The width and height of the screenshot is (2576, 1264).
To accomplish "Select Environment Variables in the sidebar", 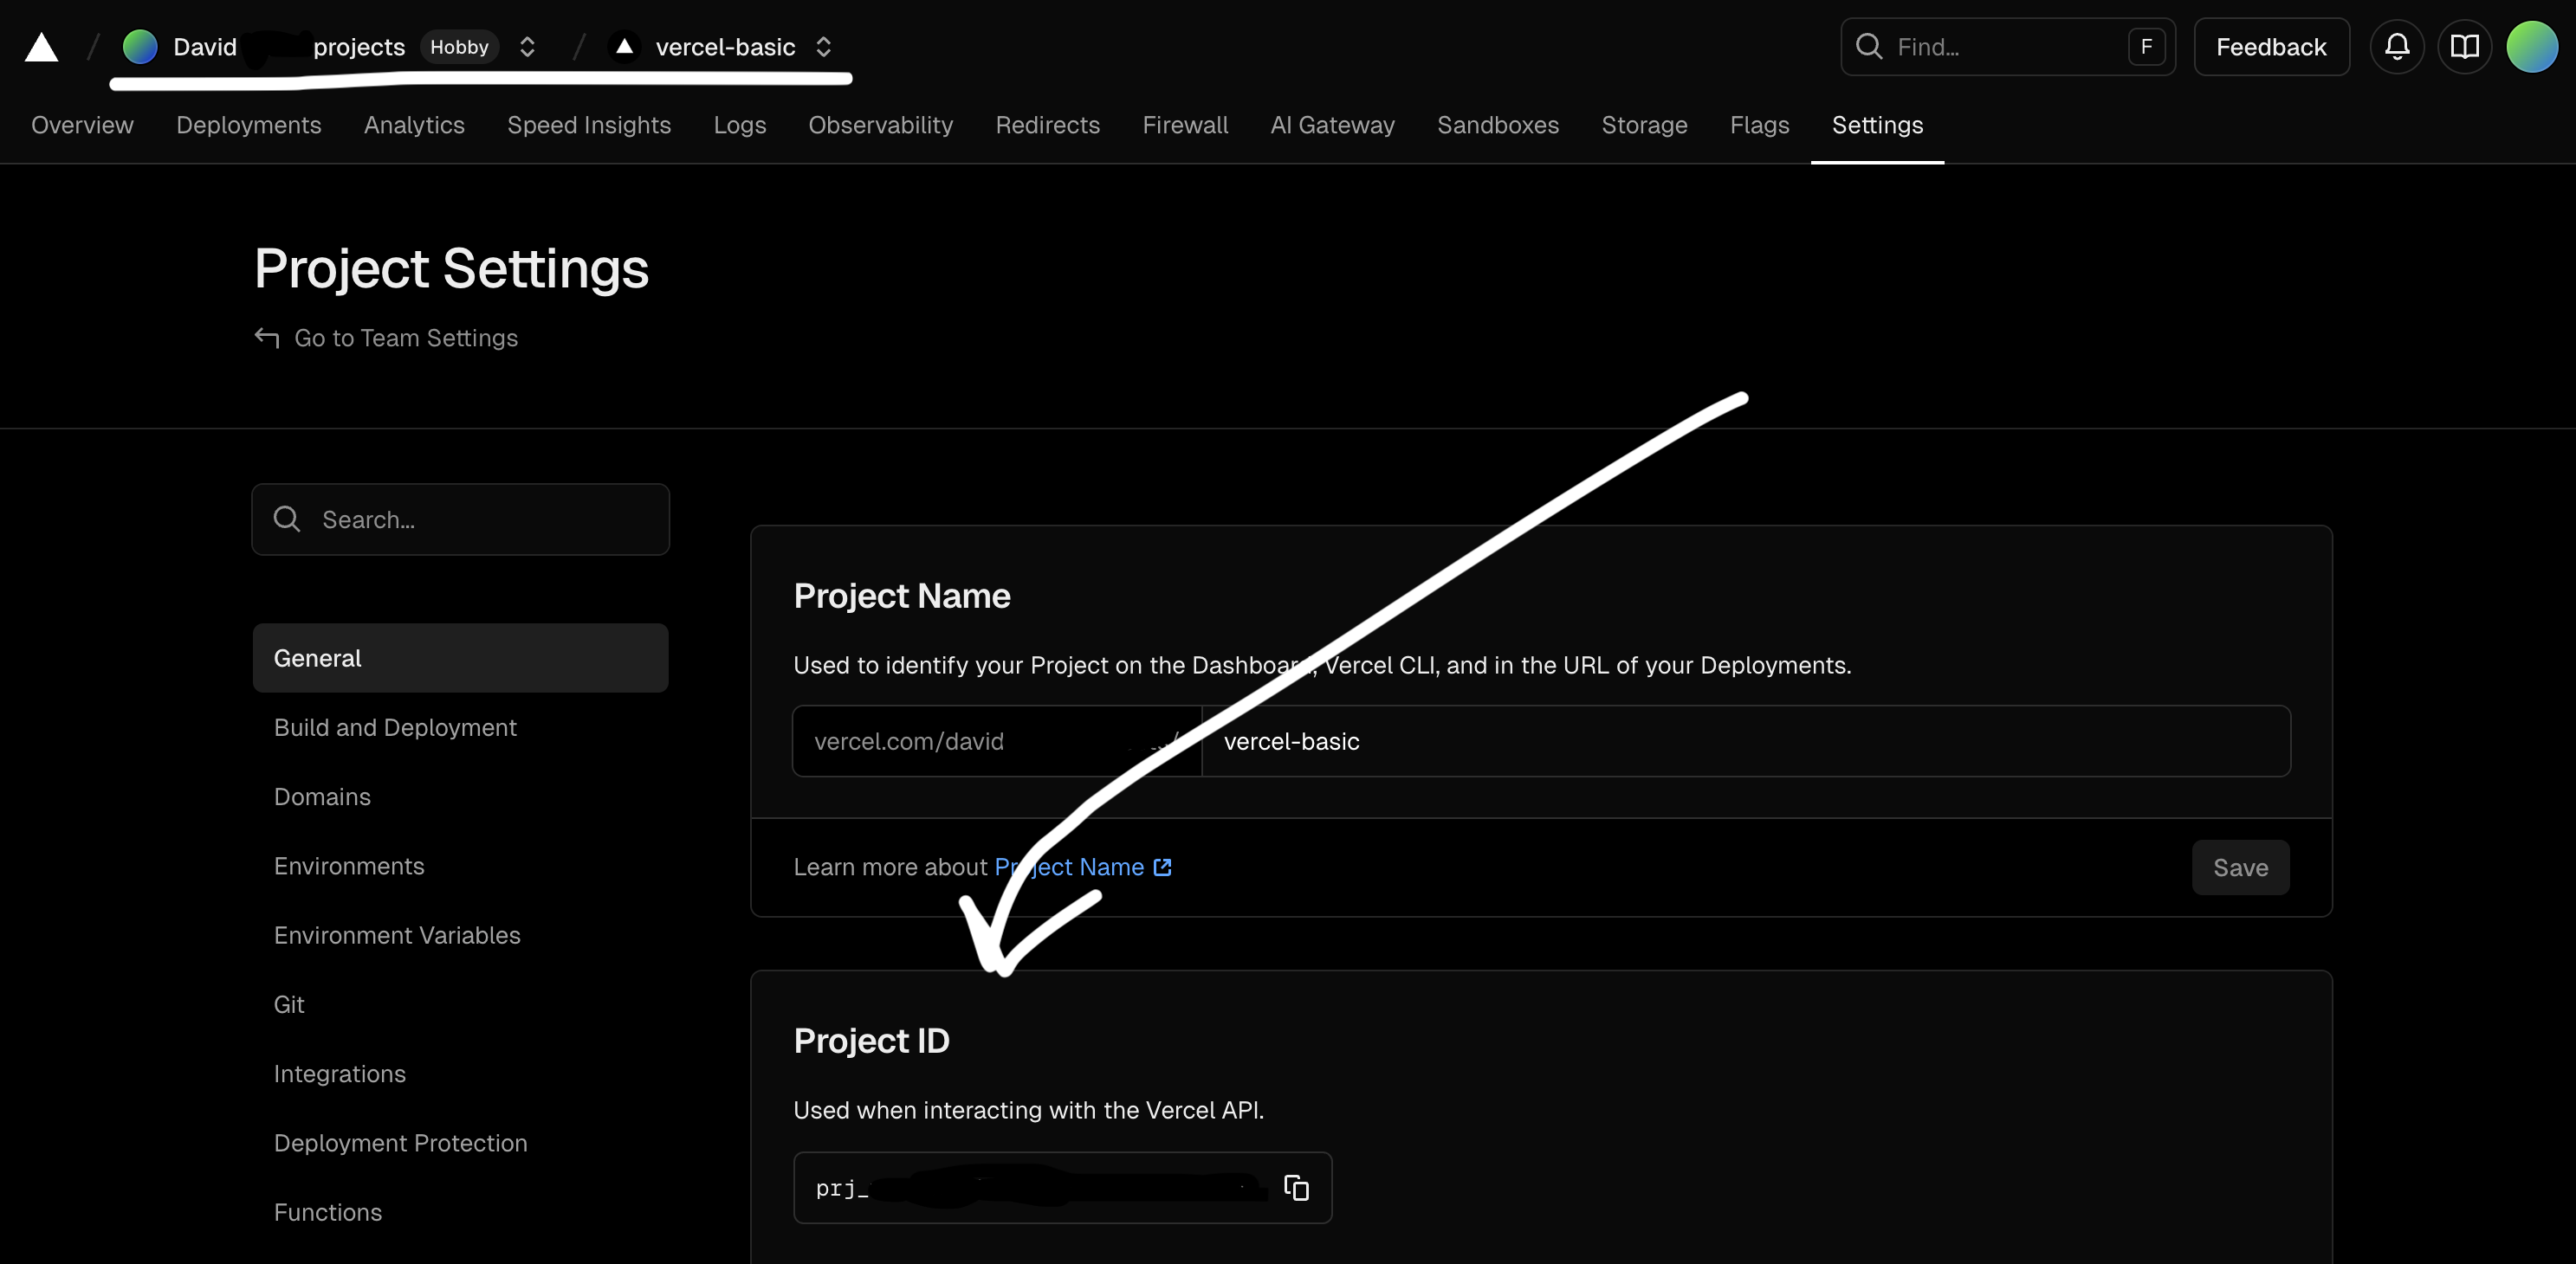I will pos(397,935).
